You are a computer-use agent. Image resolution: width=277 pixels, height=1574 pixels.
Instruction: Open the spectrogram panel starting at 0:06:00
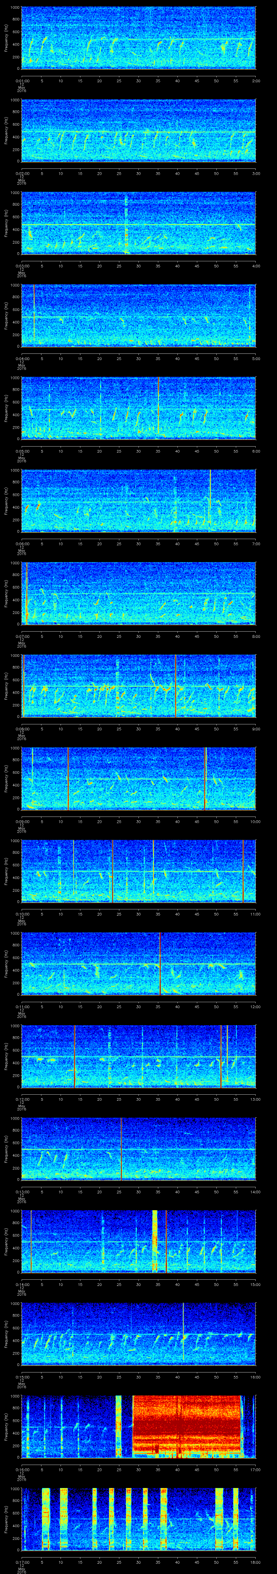coord(139,501)
